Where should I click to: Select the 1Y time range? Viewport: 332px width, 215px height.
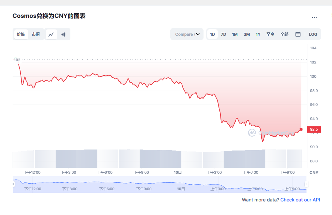[x=258, y=34]
